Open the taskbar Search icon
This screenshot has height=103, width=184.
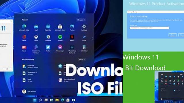(41, 100)
